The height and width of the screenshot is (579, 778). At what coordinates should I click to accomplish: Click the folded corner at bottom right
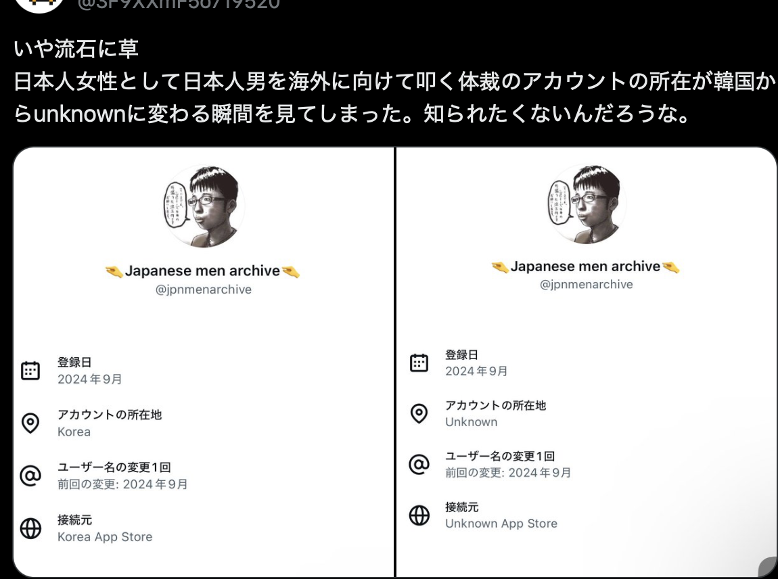(x=768, y=568)
